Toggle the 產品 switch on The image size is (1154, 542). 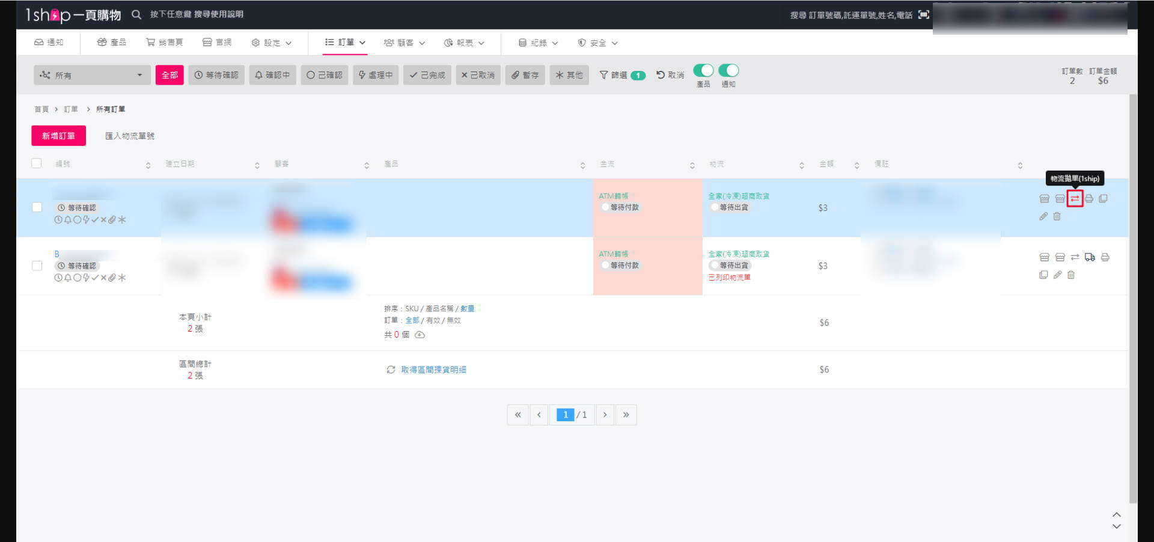click(x=703, y=70)
